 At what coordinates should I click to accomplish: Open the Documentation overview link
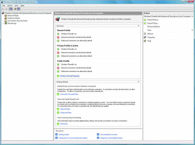[109, 134]
